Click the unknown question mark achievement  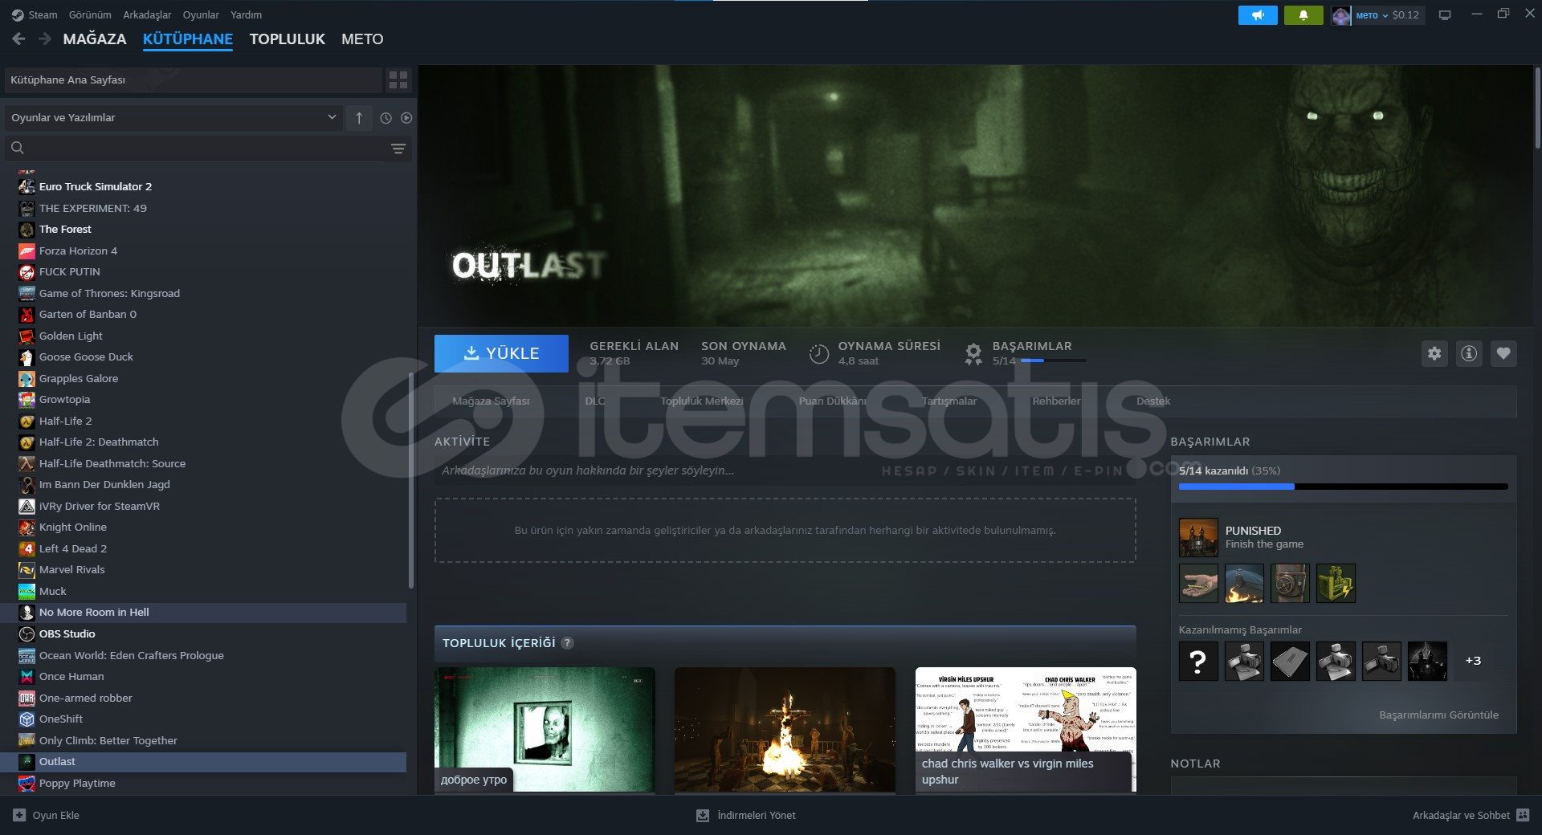tap(1198, 661)
